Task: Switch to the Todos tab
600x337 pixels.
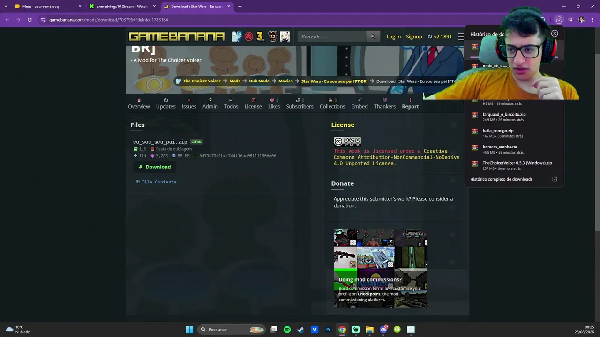Action: click(231, 103)
